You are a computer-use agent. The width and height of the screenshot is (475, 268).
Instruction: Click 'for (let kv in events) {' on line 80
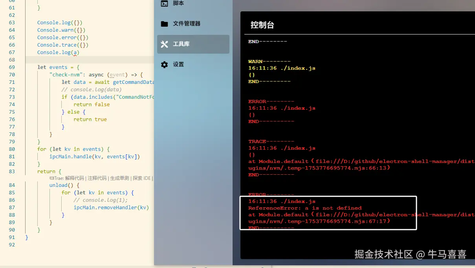73,149
